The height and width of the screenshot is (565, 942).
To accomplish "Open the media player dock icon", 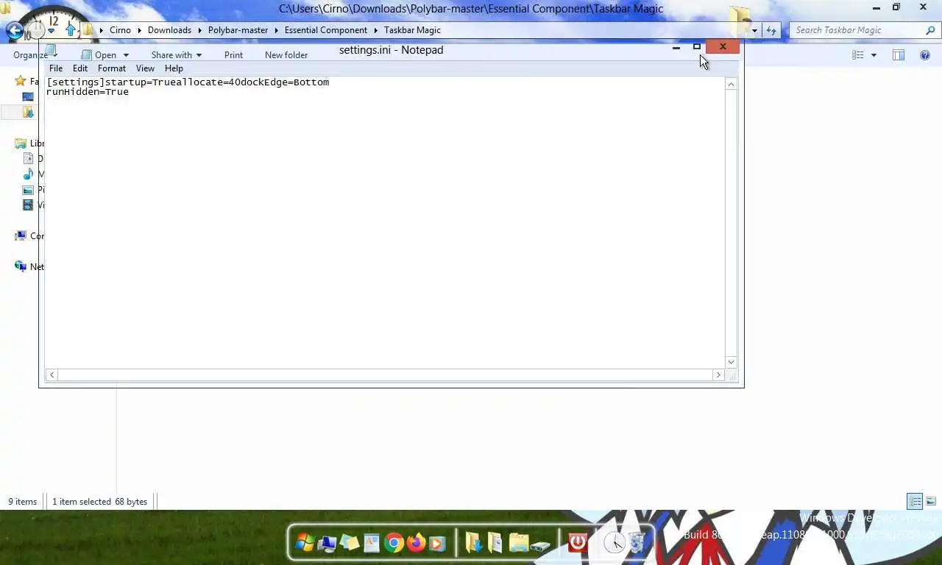I will (437, 544).
